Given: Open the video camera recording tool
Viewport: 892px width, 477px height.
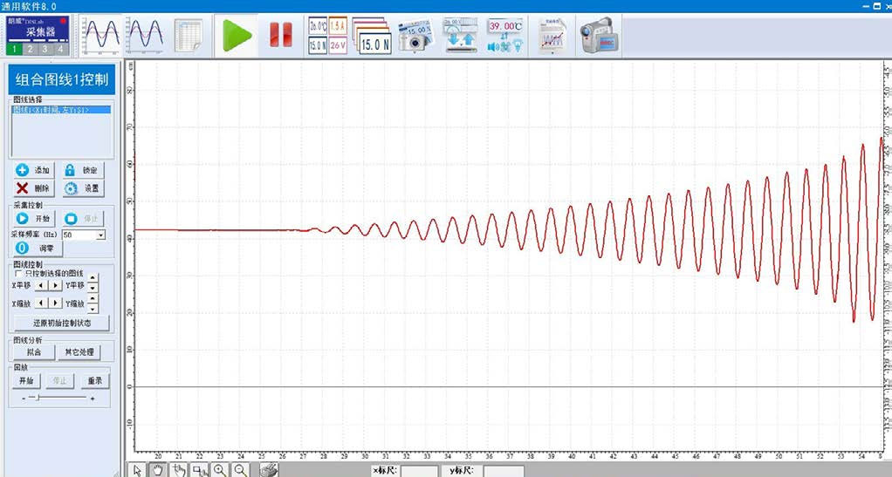Looking at the screenshot, I should click(x=599, y=35).
